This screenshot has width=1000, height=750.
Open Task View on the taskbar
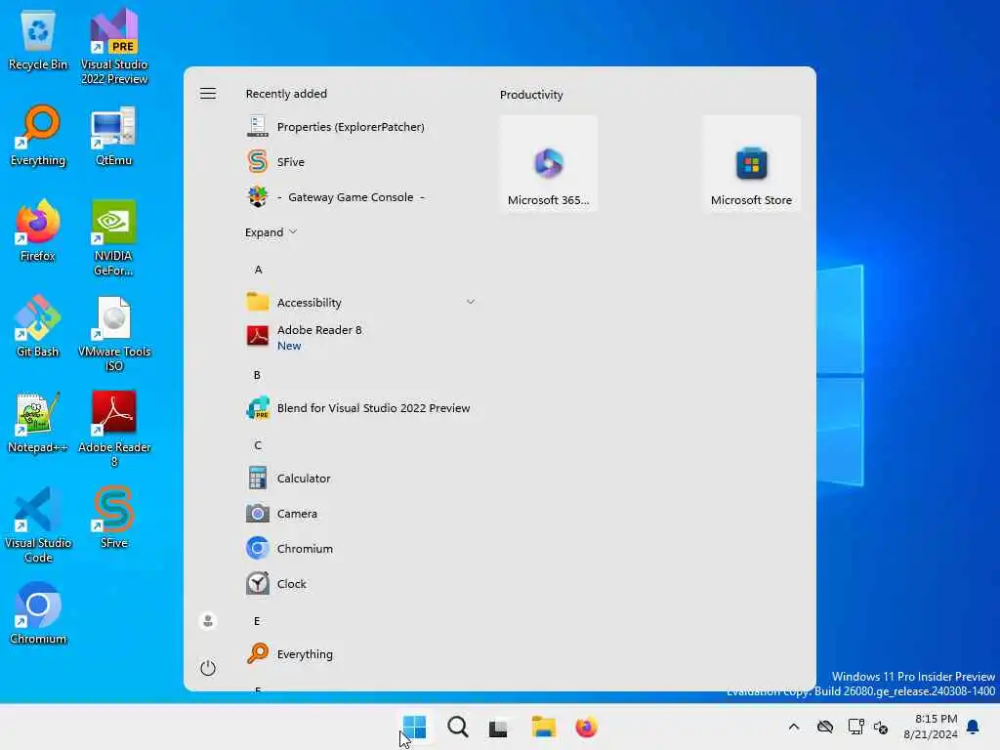[x=498, y=728]
